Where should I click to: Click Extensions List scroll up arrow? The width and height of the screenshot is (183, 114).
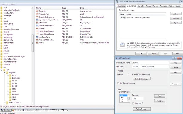coord(129,96)
